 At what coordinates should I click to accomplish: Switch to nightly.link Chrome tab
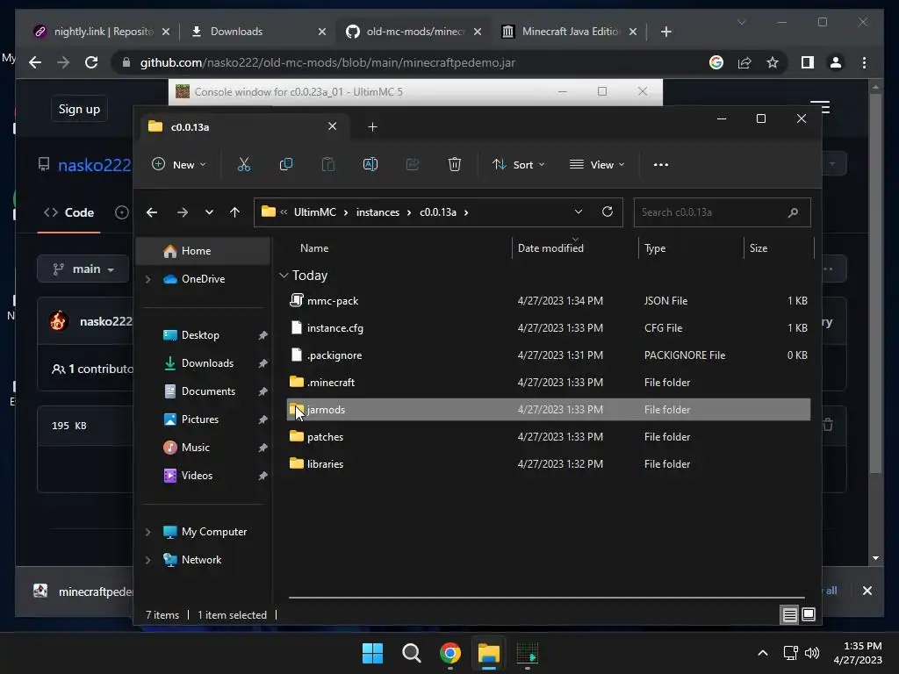click(102, 32)
